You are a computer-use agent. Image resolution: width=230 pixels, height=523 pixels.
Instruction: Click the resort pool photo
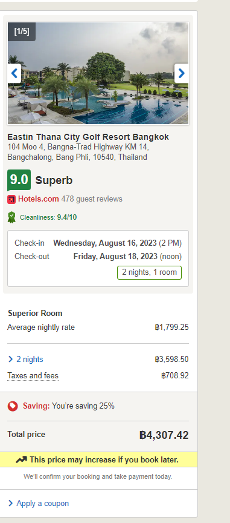point(98,73)
